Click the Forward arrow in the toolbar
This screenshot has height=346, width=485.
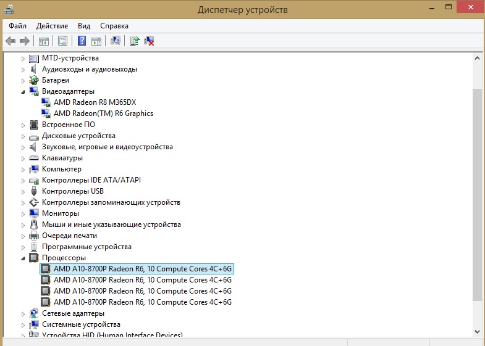click(x=25, y=41)
